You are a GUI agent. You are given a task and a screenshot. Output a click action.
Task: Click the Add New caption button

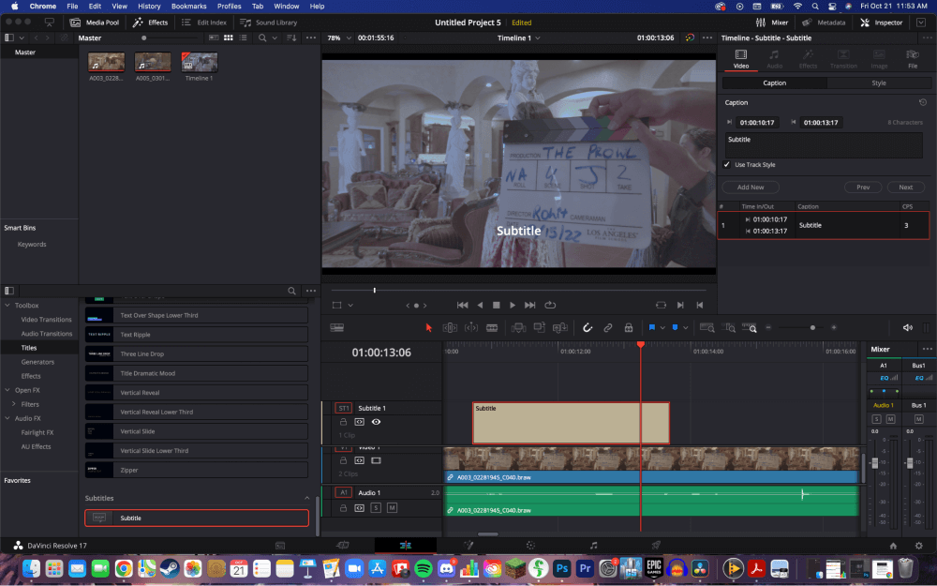[x=751, y=188]
